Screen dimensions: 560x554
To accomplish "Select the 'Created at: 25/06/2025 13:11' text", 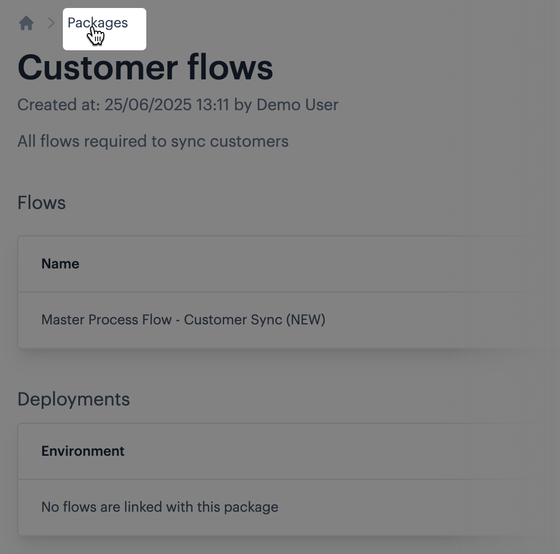I will (x=123, y=105).
